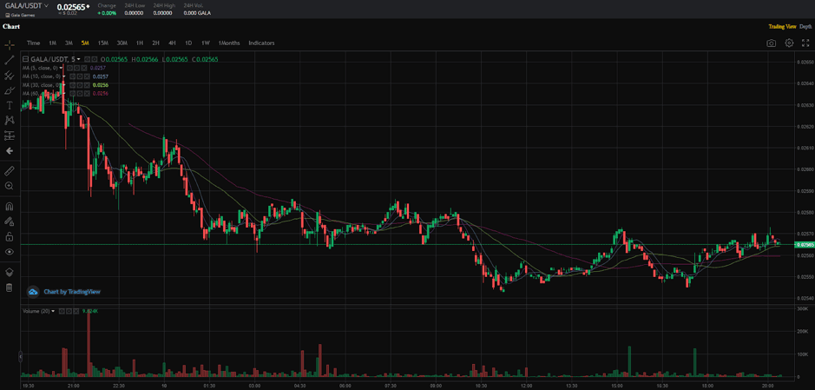Switch to the Depth view

[805, 27]
